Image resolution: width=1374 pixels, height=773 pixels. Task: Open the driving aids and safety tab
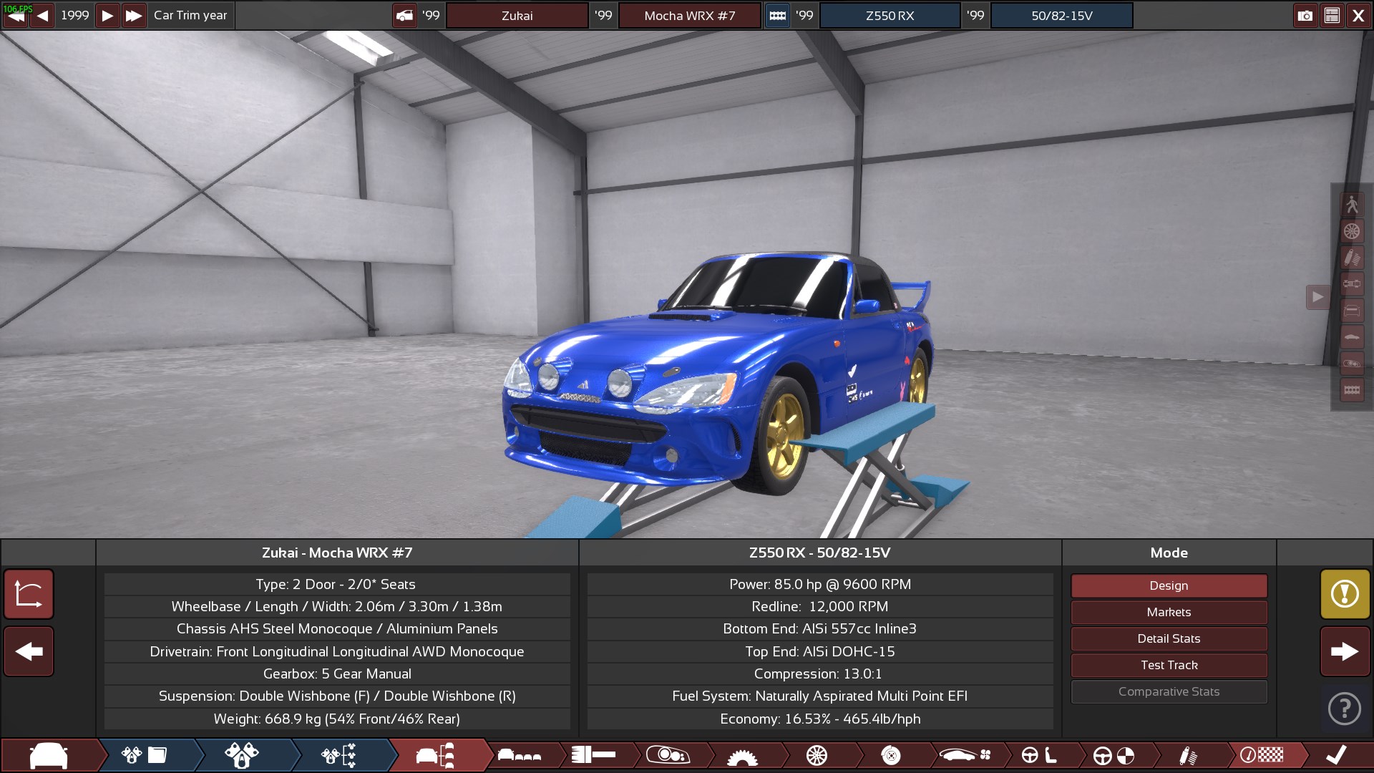coord(1114,755)
